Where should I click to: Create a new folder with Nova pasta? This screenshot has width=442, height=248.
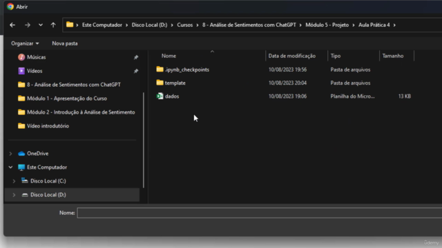point(64,43)
